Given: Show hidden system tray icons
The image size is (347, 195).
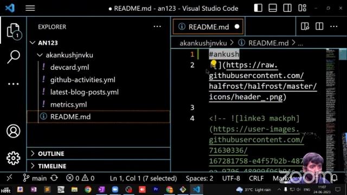Looking at the screenshot, I should 279,190.
